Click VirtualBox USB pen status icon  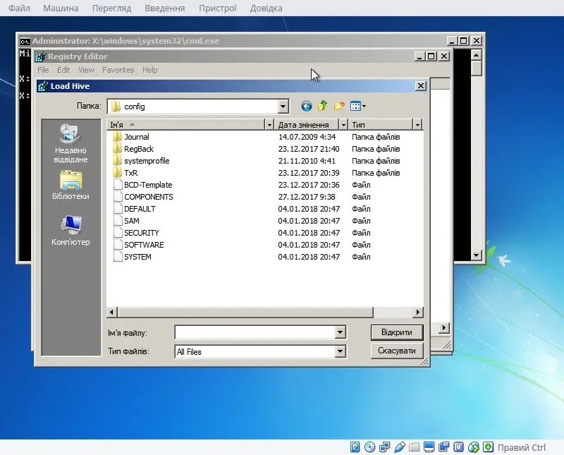[x=399, y=447]
